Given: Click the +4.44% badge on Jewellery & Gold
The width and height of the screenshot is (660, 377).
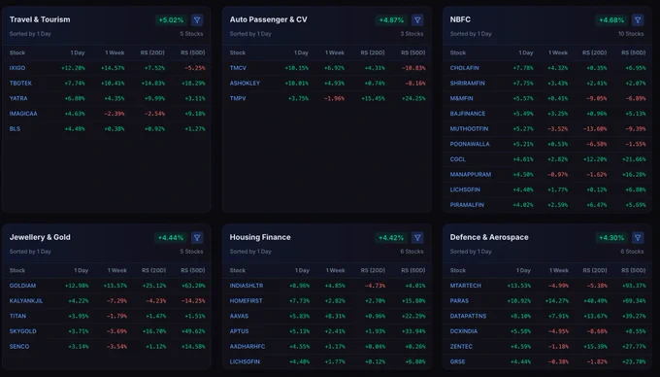Looking at the screenshot, I should click(171, 238).
